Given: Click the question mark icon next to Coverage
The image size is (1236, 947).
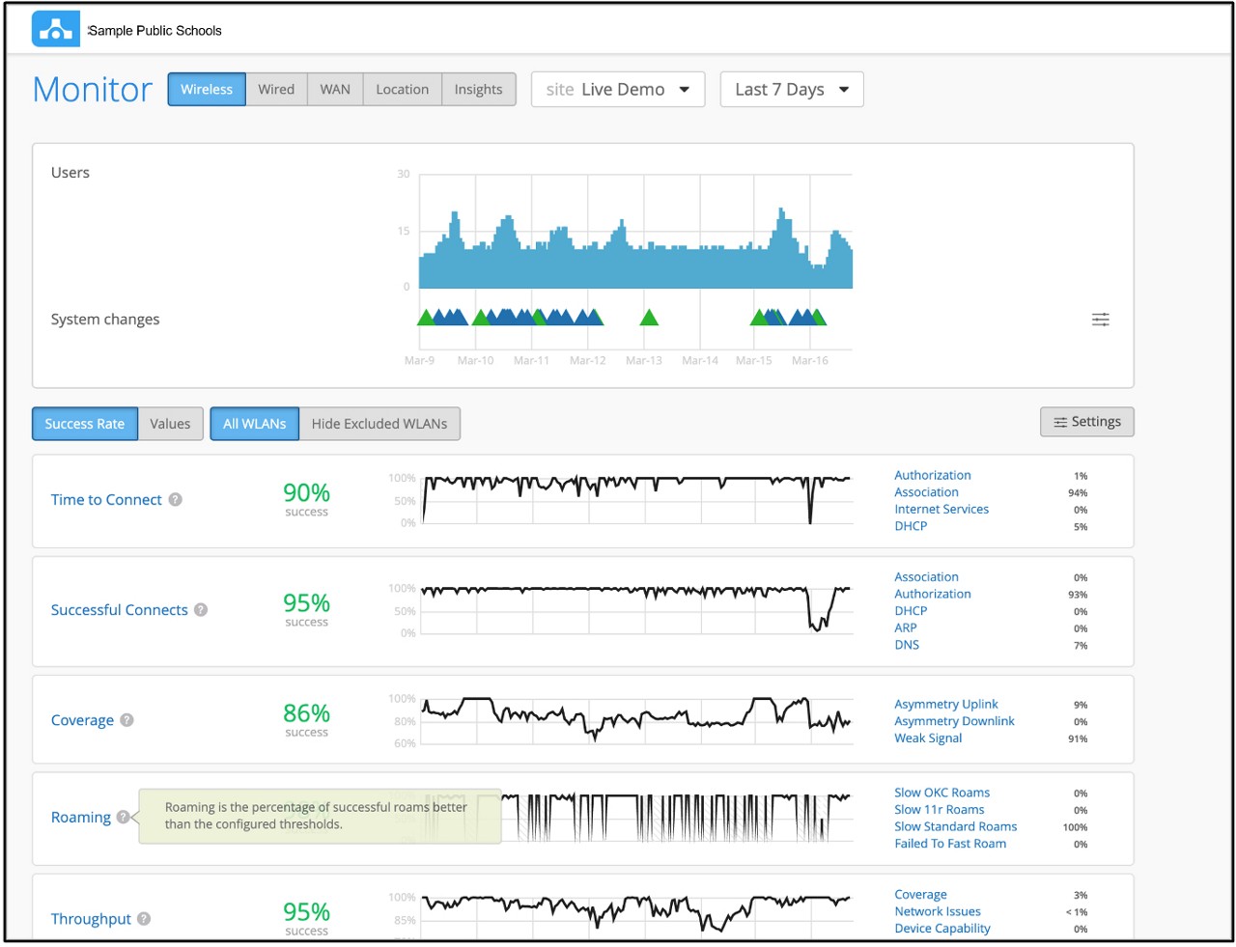Looking at the screenshot, I should [127, 720].
